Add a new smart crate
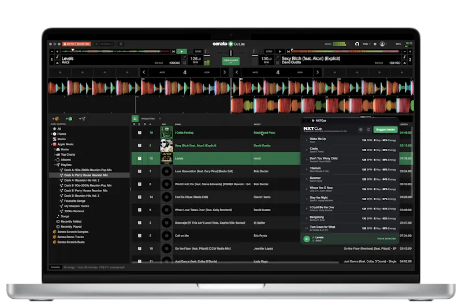This screenshot has height=304, width=462. [x=69, y=119]
